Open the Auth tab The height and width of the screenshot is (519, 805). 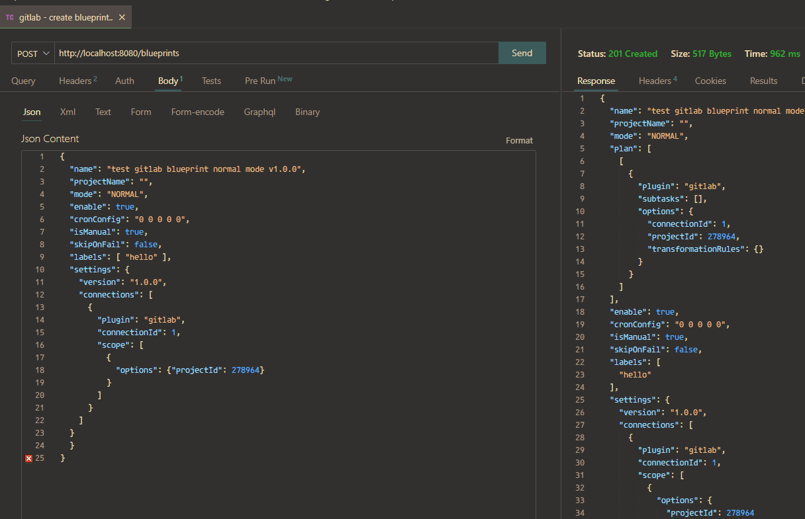[x=124, y=81]
